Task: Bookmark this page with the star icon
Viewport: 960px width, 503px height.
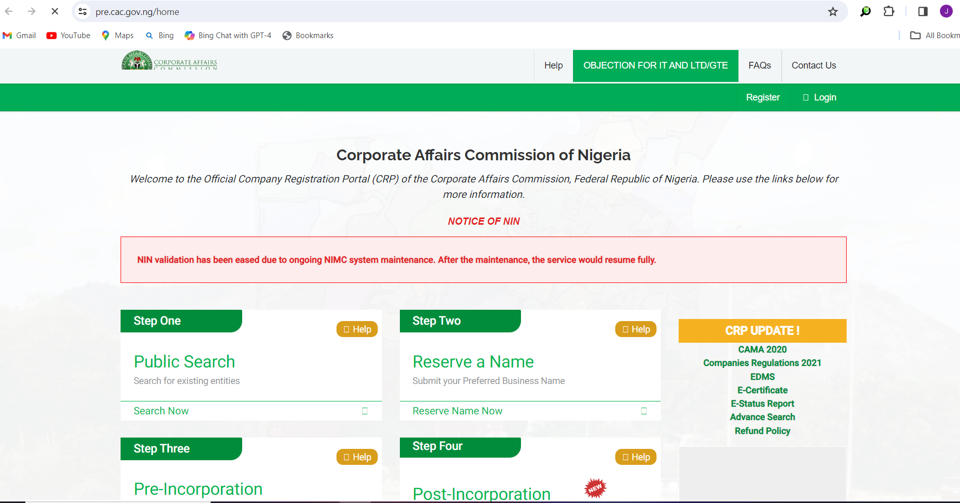Action: pyautogui.click(x=833, y=12)
